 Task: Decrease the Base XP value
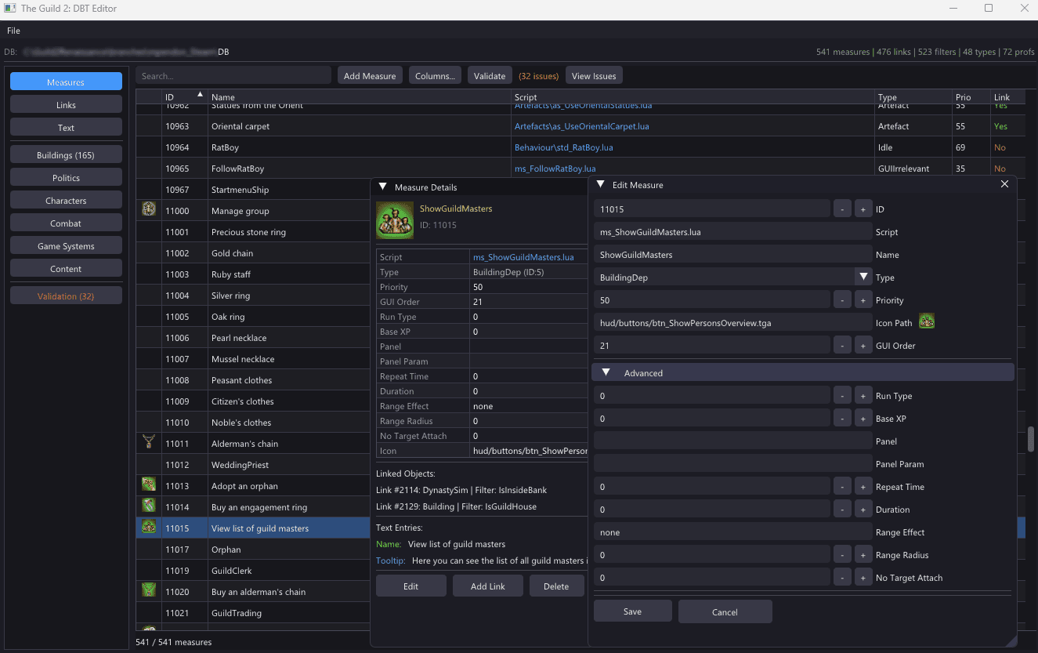[842, 418]
